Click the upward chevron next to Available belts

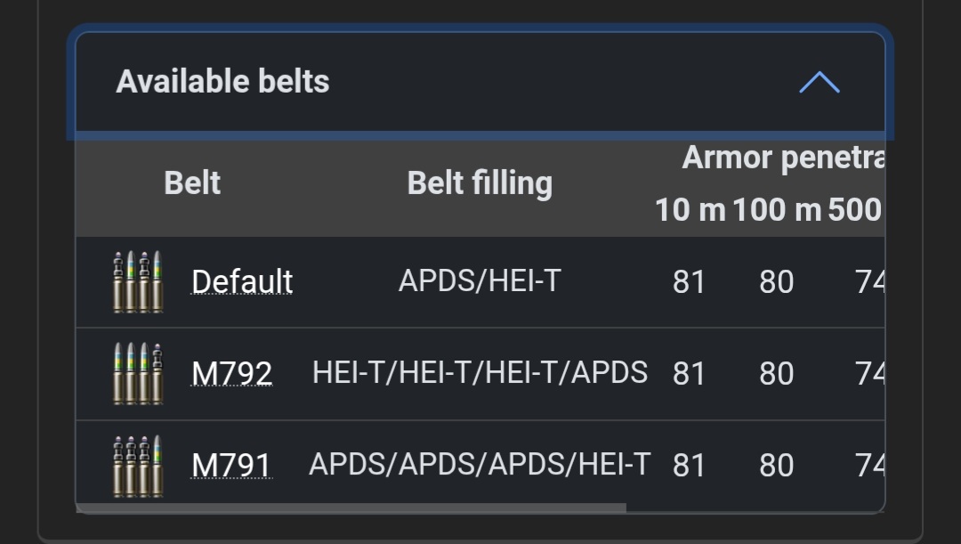820,82
